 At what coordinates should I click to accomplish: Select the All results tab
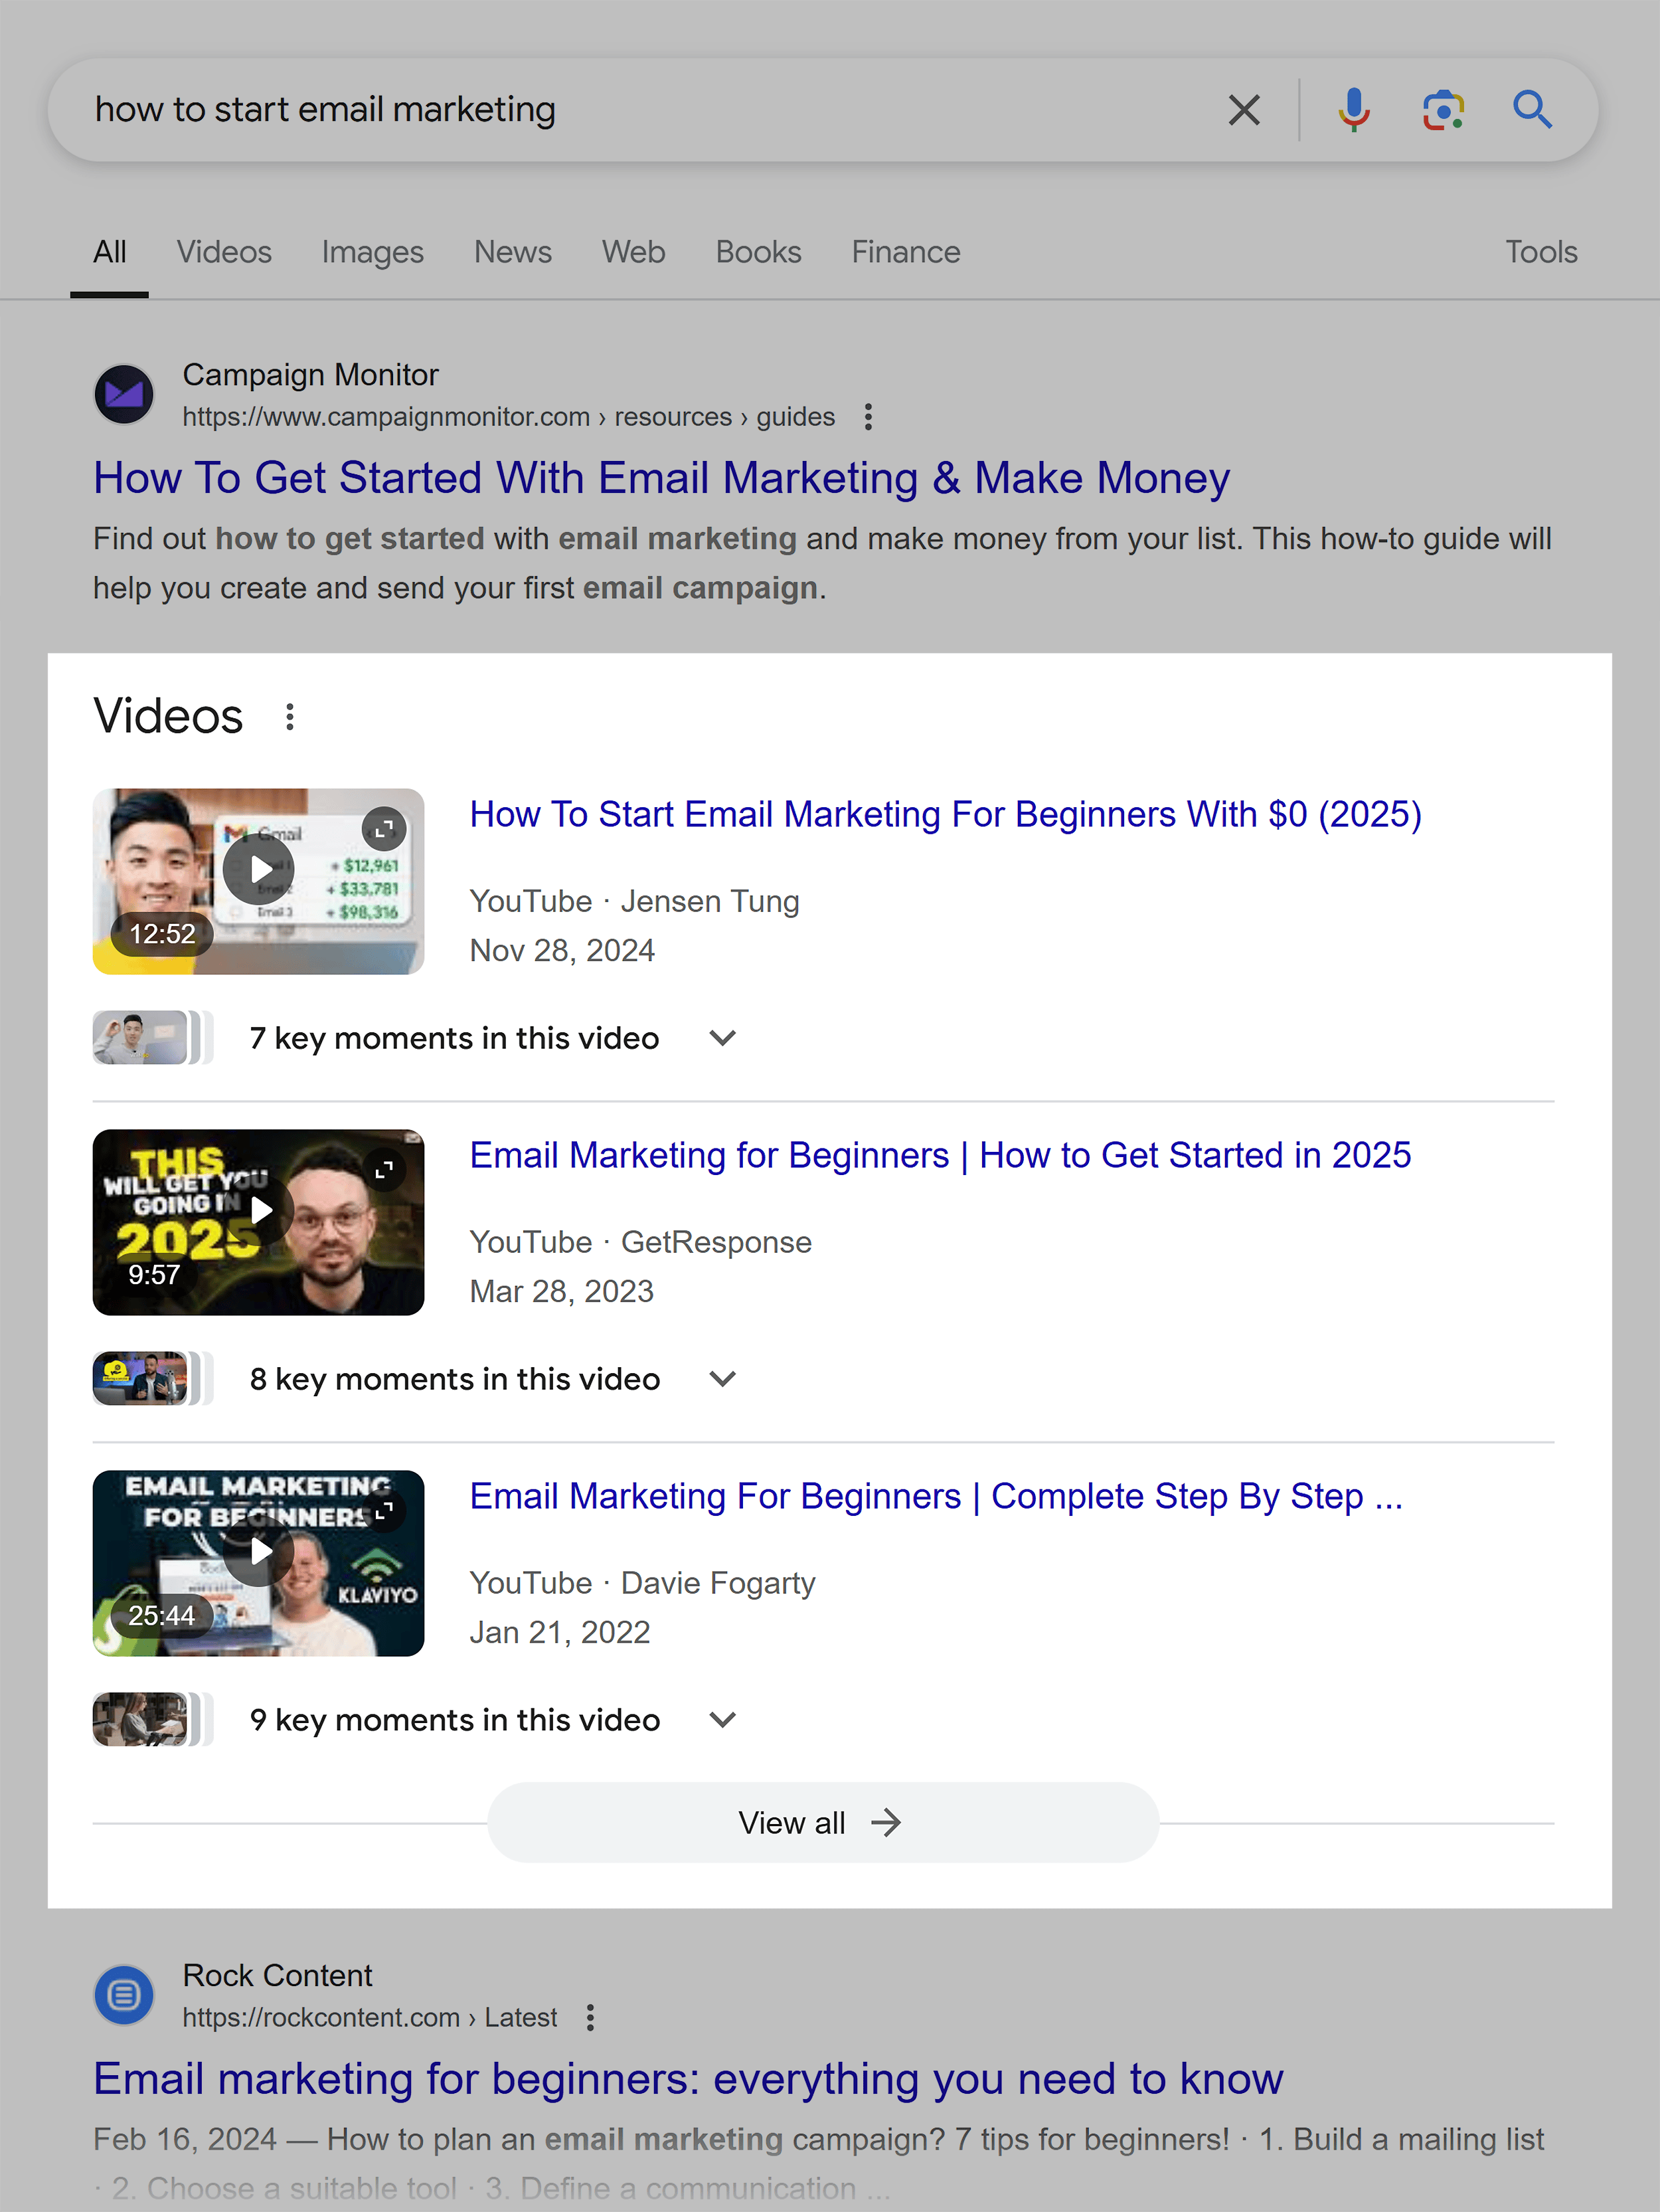[x=110, y=252]
